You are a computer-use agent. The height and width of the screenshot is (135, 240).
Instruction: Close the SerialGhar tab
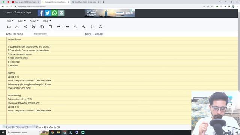click(98, 2)
